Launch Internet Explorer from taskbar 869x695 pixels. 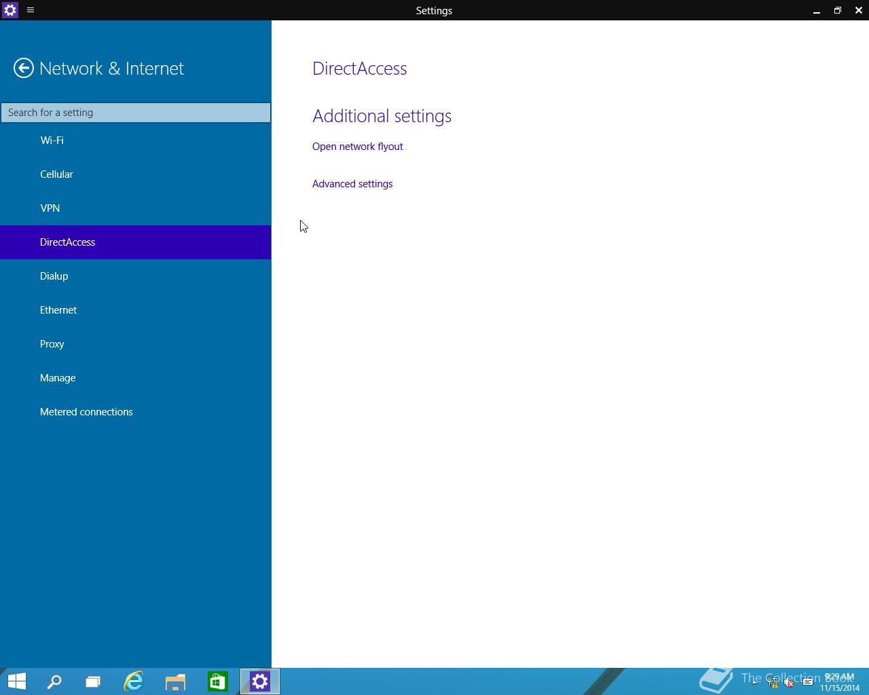[x=134, y=681]
